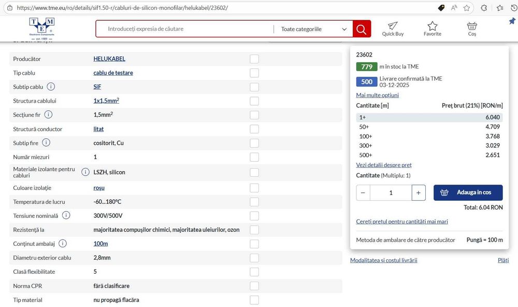Viewport: 518px width, 307px height.
Task: Click the browser shopping tag icon
Action: [x=441, y=8]
